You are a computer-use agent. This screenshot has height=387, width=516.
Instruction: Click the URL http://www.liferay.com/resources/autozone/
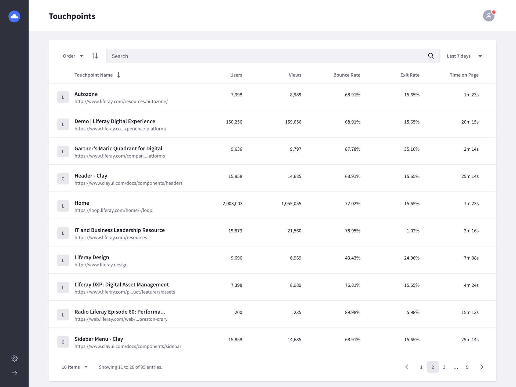(121, 102)
